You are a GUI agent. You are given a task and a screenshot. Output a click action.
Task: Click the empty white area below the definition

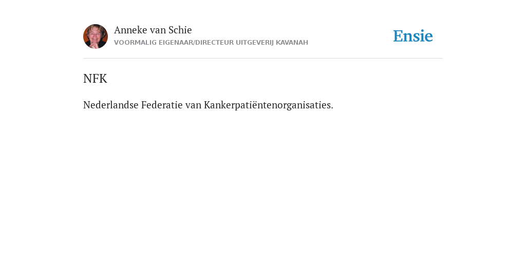coord(263,184)
